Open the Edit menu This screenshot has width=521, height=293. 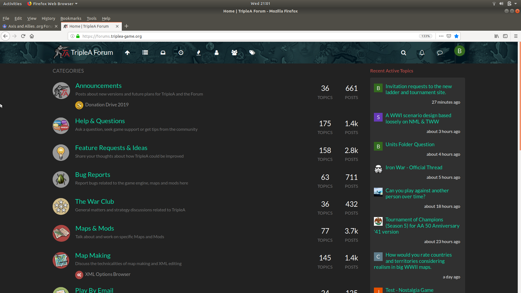point(18,18)
